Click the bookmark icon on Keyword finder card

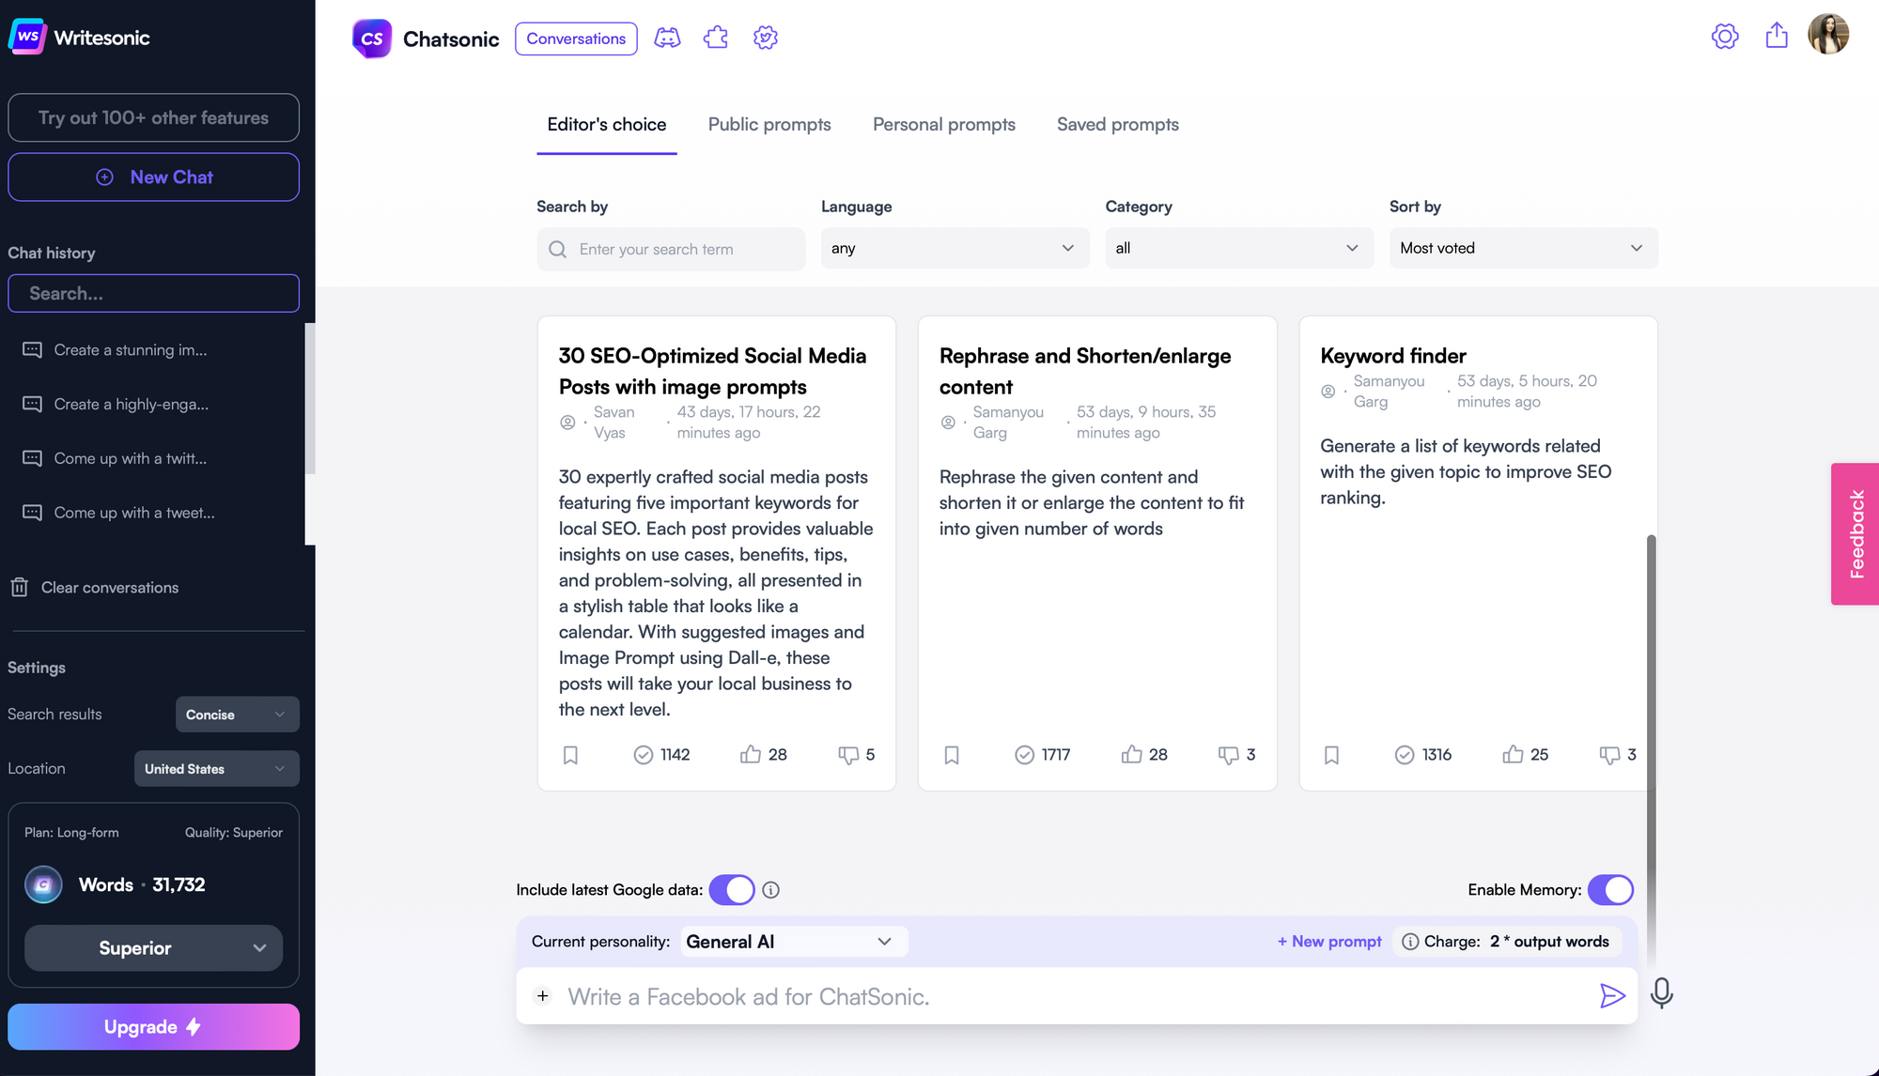(1332, 753)
